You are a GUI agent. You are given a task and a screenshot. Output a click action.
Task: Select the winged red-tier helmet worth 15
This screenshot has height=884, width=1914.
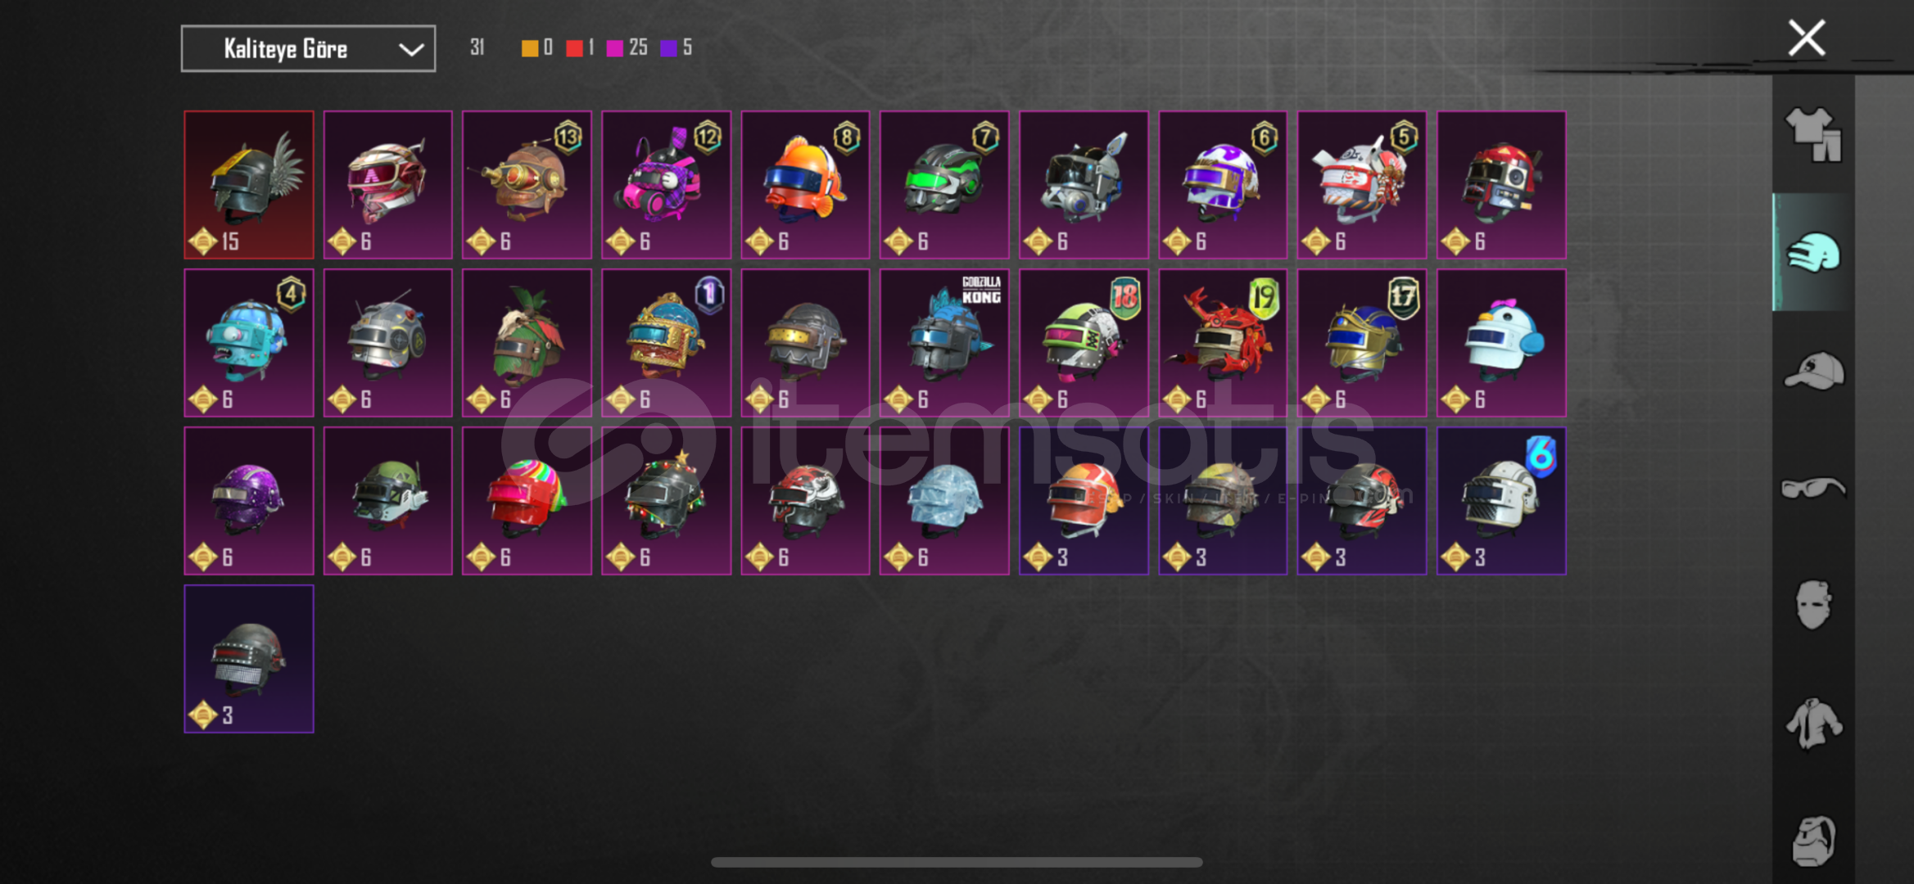tap(249, 185)
